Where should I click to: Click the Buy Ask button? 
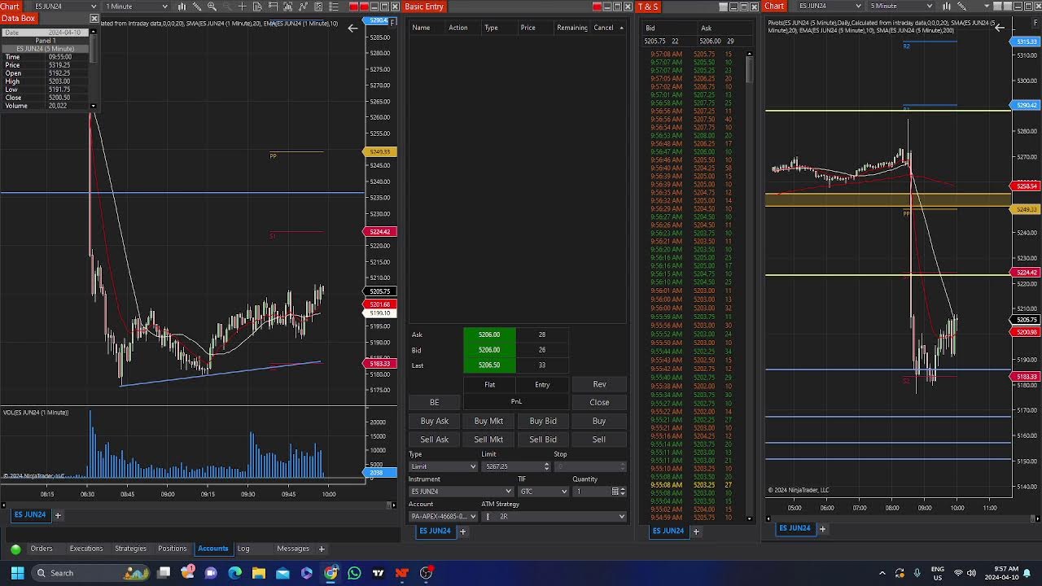point(434,421)
